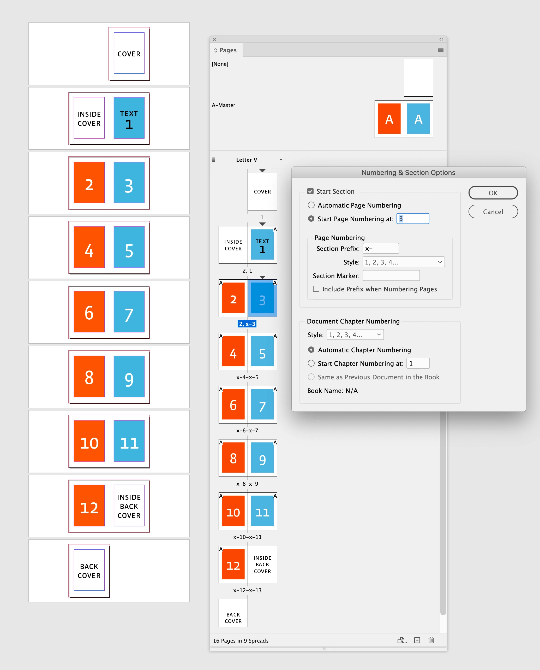Open the Page Numbering Style dropdown
The height and width of the screenshot is (670, 540).
coord(404,262)
